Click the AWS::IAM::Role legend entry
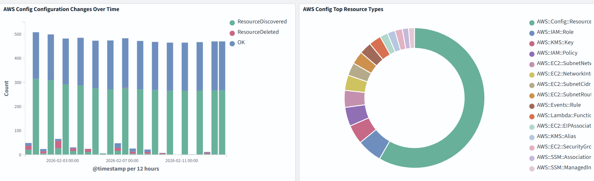Image resolution: width=594 pixels, height=181 pixels. click(555, 32)
